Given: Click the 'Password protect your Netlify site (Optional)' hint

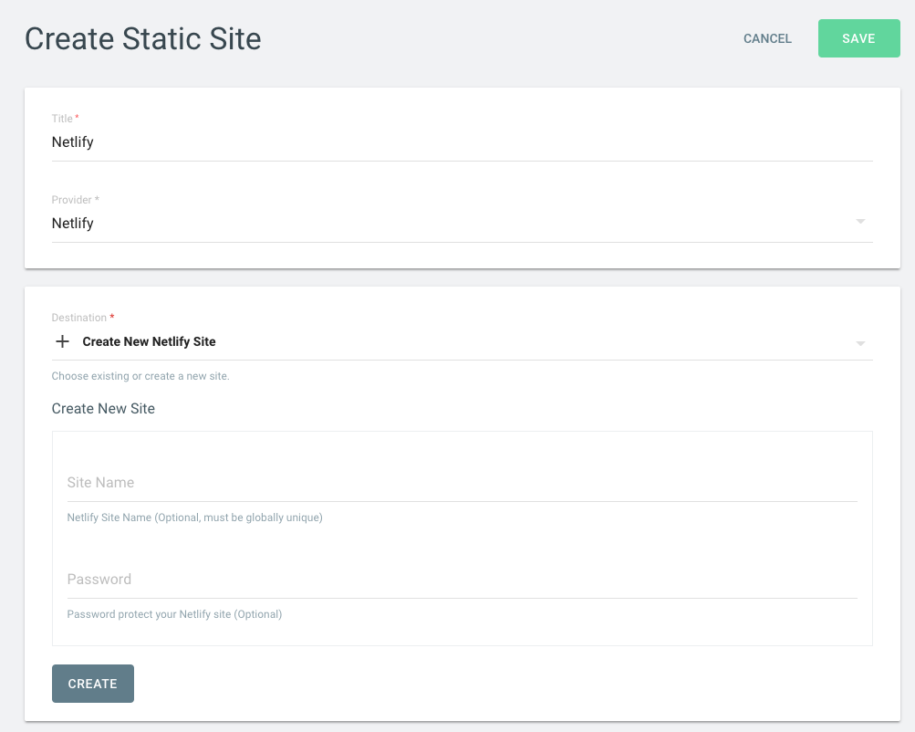Looking at the screenshot, I should point(174,614).
